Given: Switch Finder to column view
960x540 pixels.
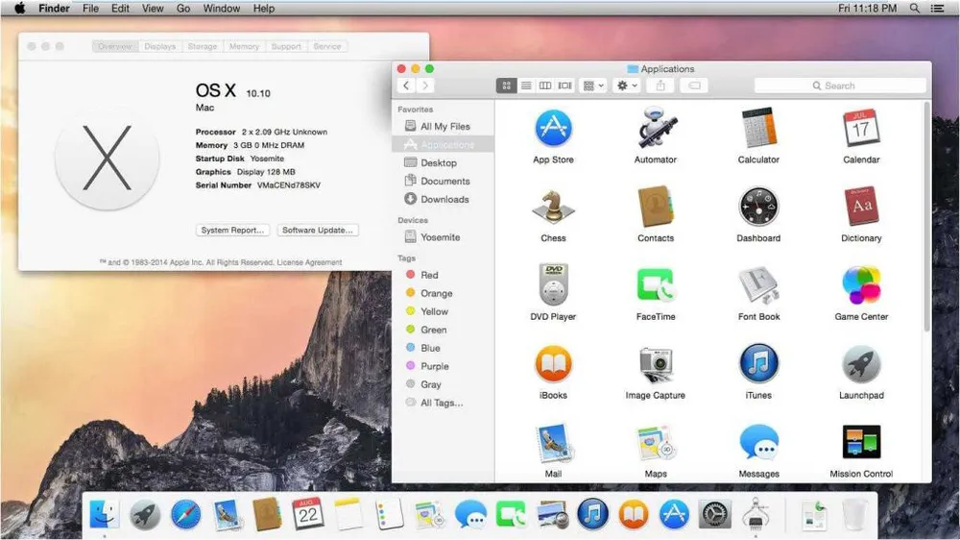Looking at the screenshot, I should tap(545, 86).
